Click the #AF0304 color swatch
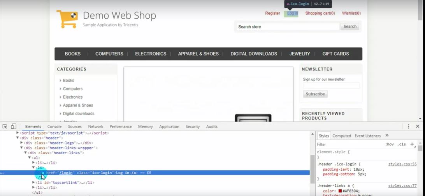 point(340,191)
